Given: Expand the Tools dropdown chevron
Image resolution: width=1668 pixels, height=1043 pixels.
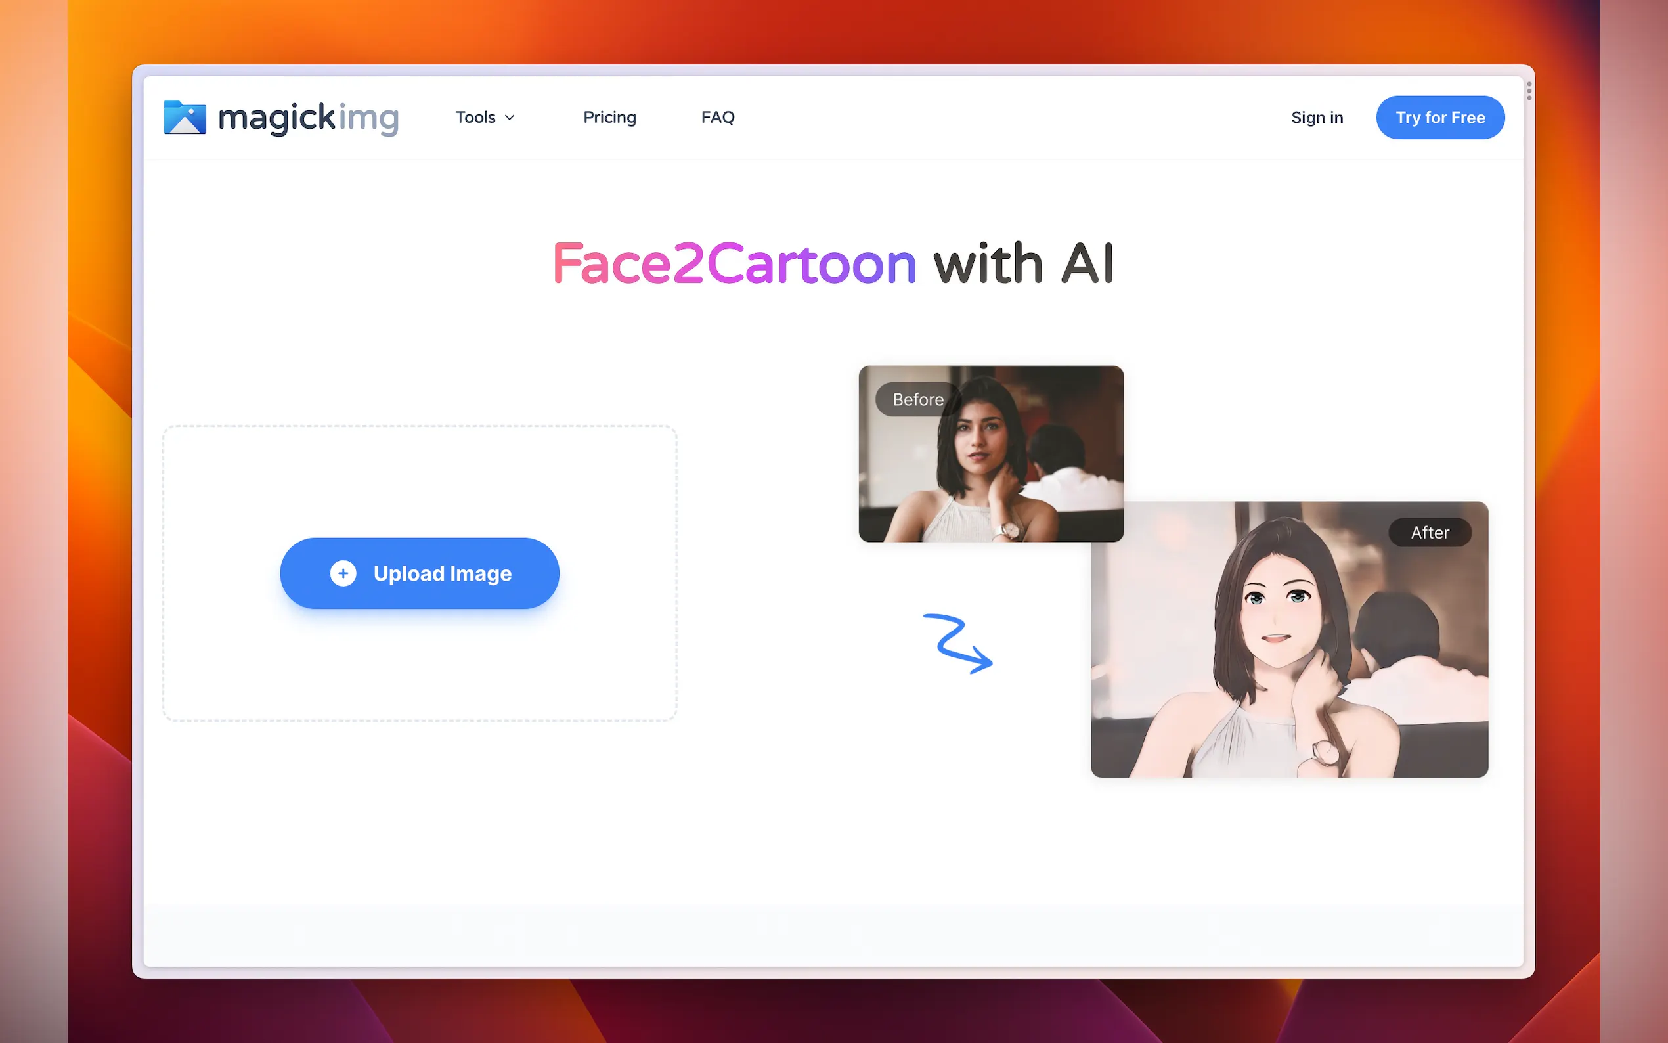Looking at the screenshot, I should (510, 118).
